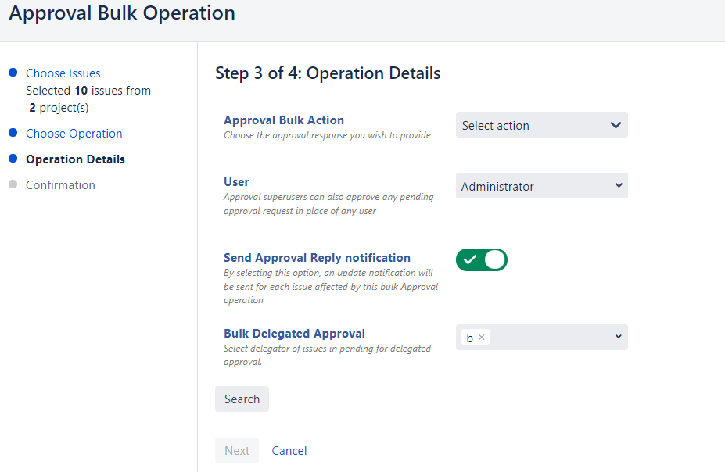The width and height of the screenshot is (725, 472).
Task: Go to the Choose Issues step
Action: click(63, 73)
